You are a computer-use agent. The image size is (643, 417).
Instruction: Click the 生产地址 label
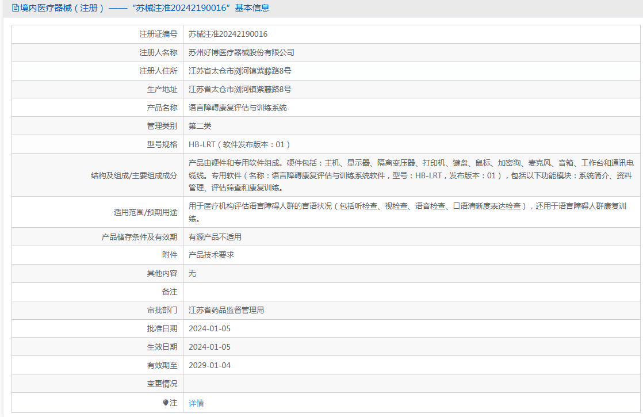point(162,89)
